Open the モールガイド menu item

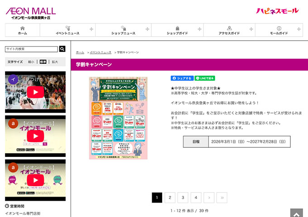[279, 30]
